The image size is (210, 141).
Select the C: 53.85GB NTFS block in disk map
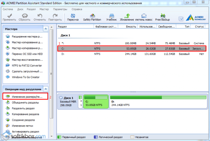(96, 101)
